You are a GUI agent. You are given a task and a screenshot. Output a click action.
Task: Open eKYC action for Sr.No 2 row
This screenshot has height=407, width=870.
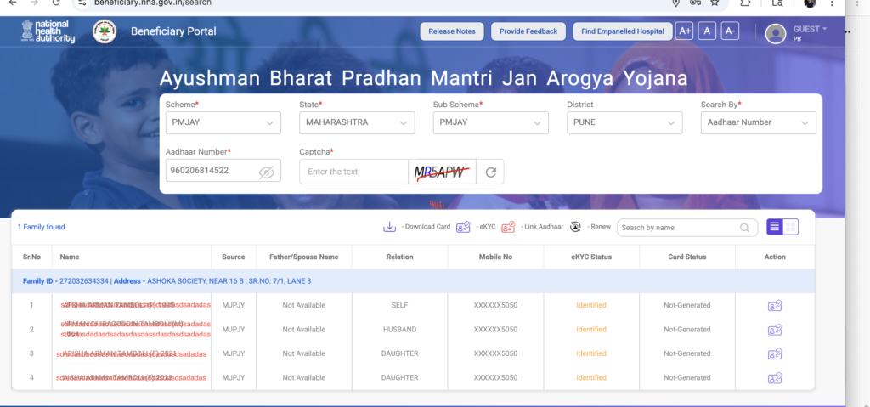(x=775, y=330)
